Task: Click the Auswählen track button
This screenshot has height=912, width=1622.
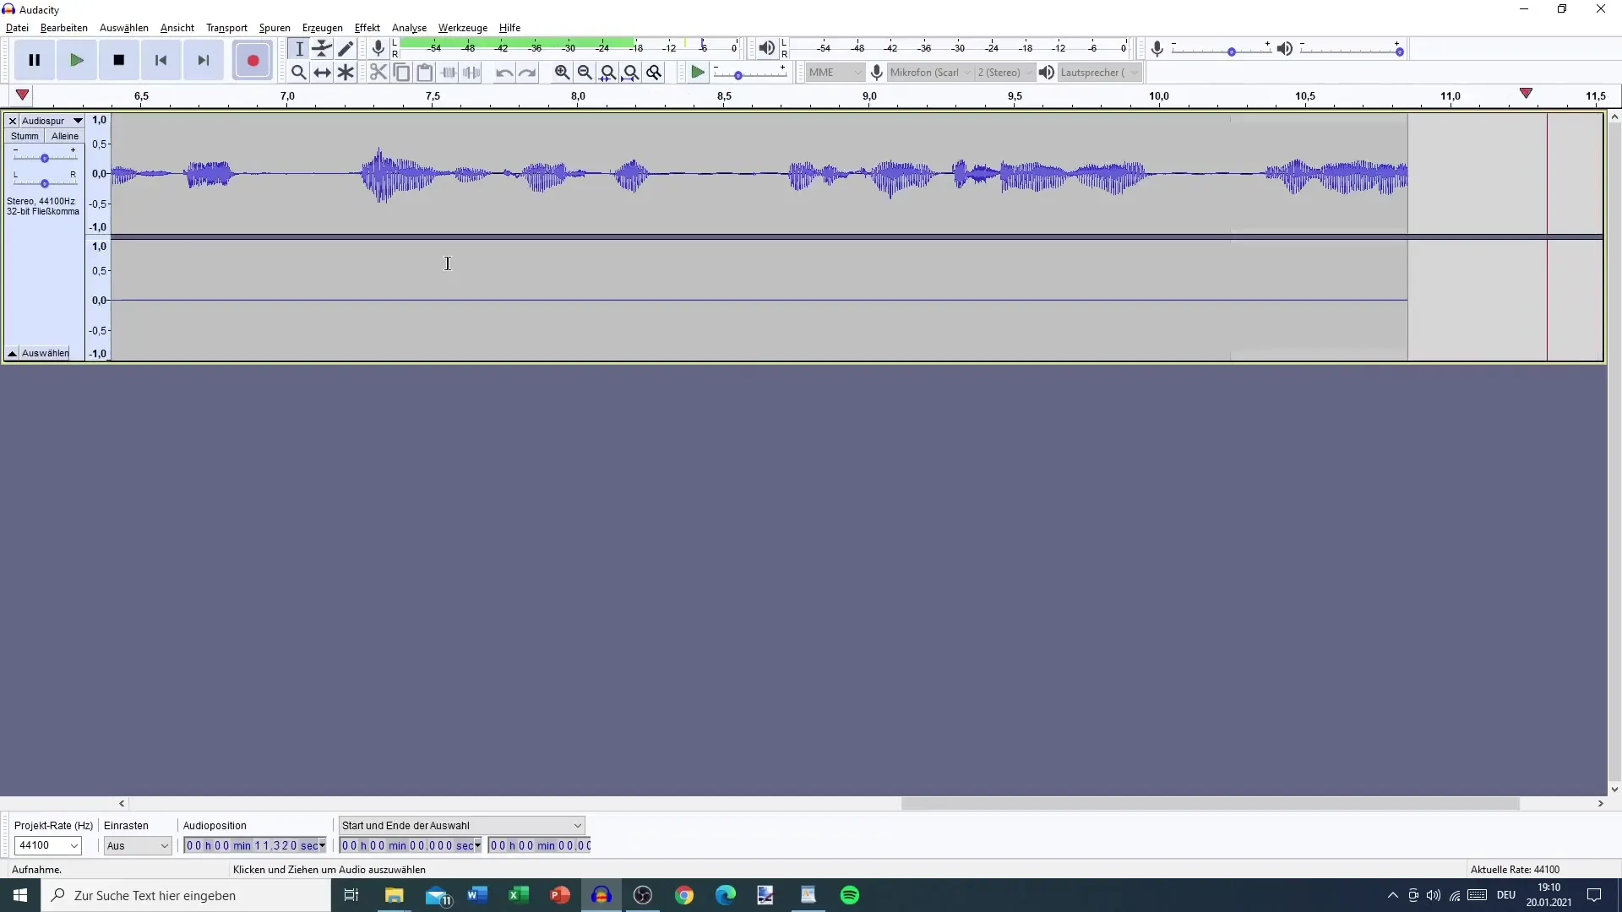Action: point(46,353)
